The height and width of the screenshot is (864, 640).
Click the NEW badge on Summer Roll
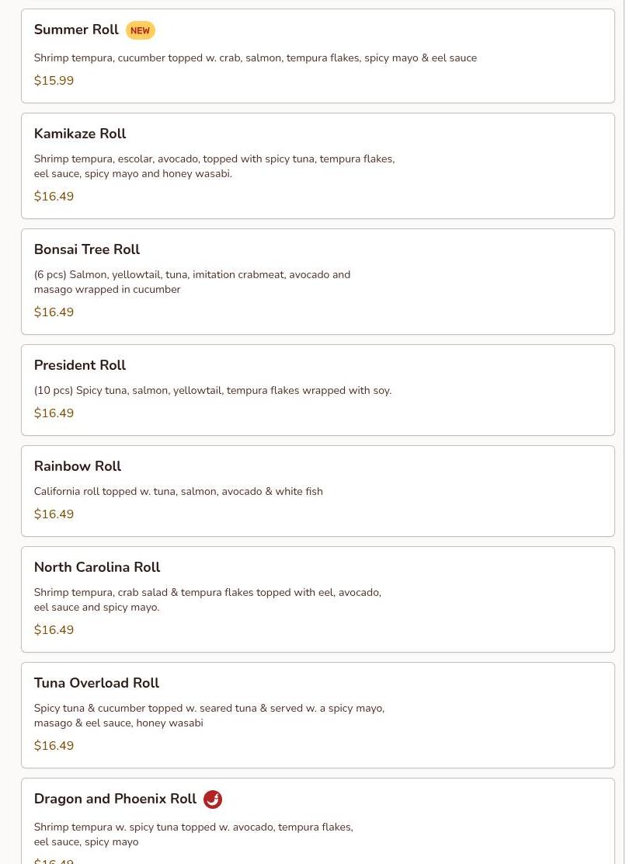click(x=141, y=31)
